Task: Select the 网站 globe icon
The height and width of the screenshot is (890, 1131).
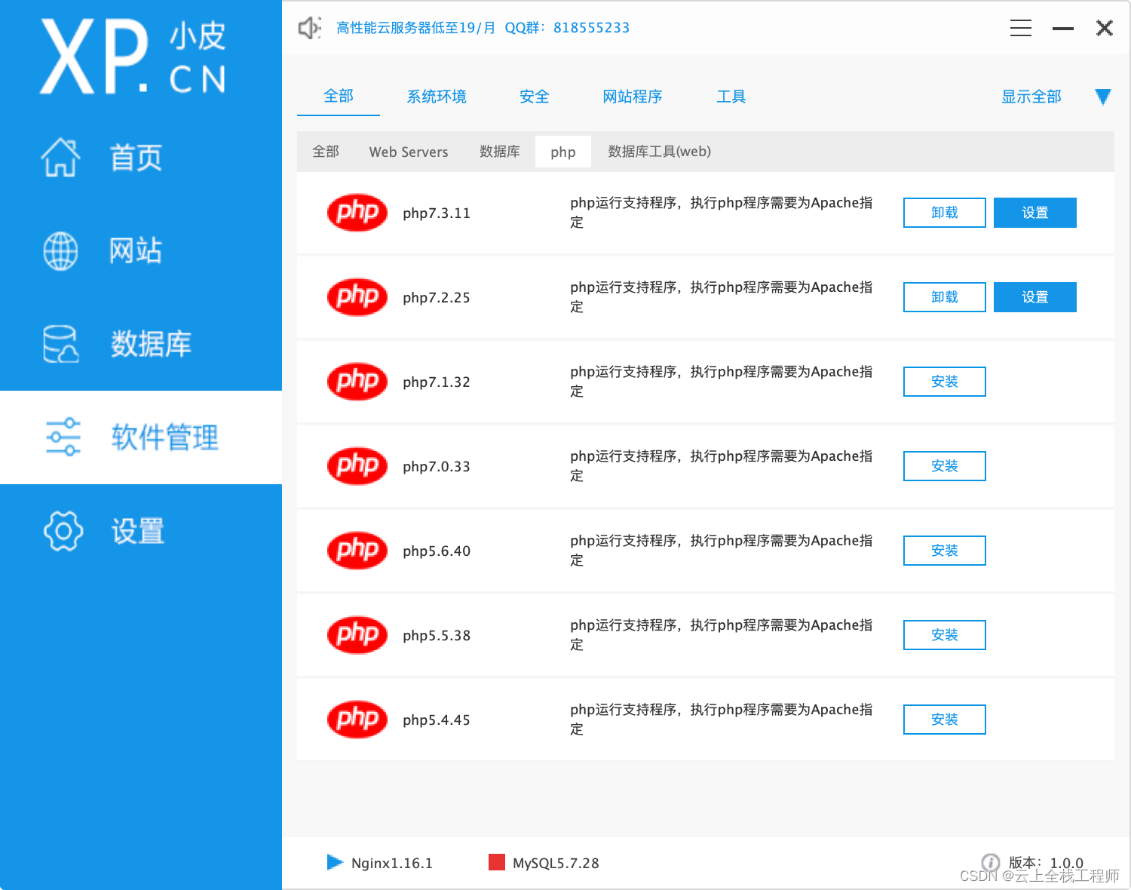Action: tap(60, 251)
